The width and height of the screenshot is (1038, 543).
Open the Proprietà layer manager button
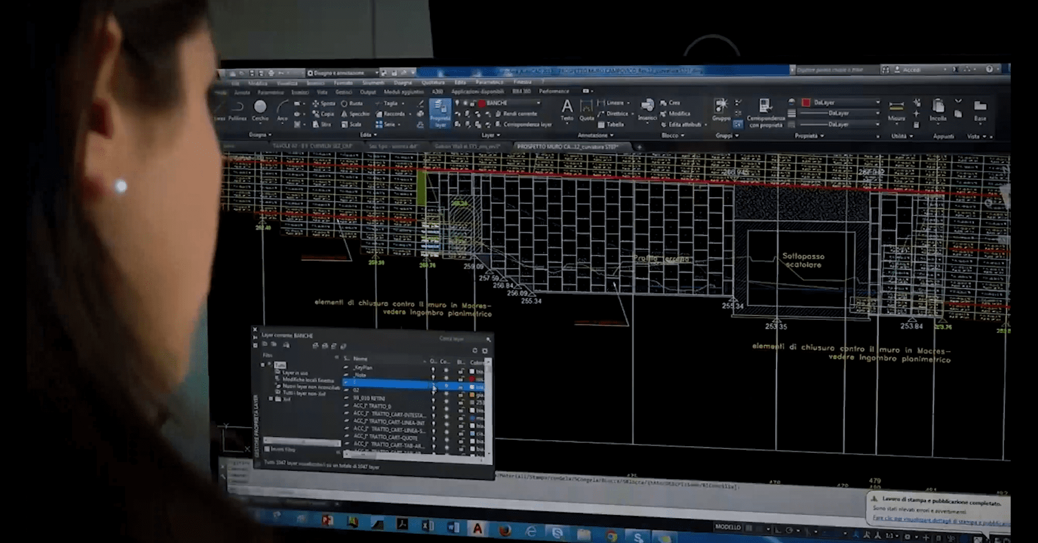click(x=440, y=113)
